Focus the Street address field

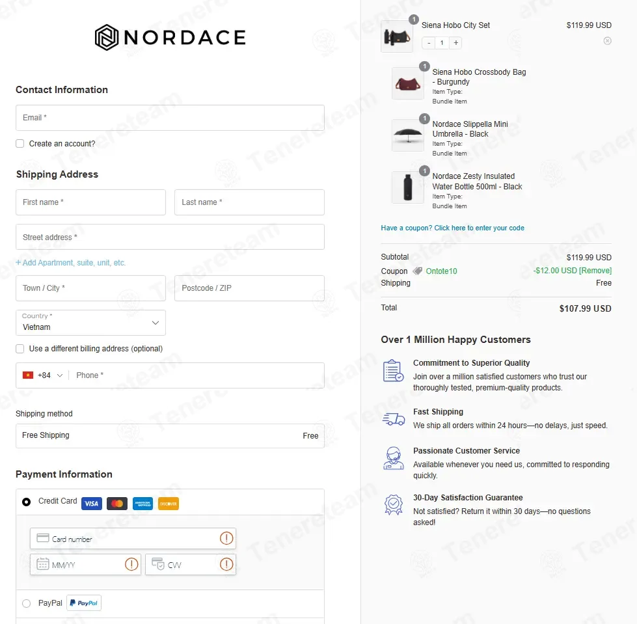(170, 237)
